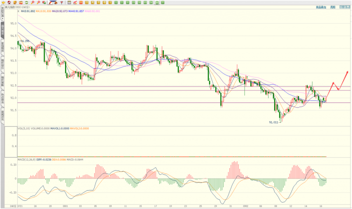Click the MAVOL2:0.0000 label
Screen dimensions: 352x209
pos(79,128)
